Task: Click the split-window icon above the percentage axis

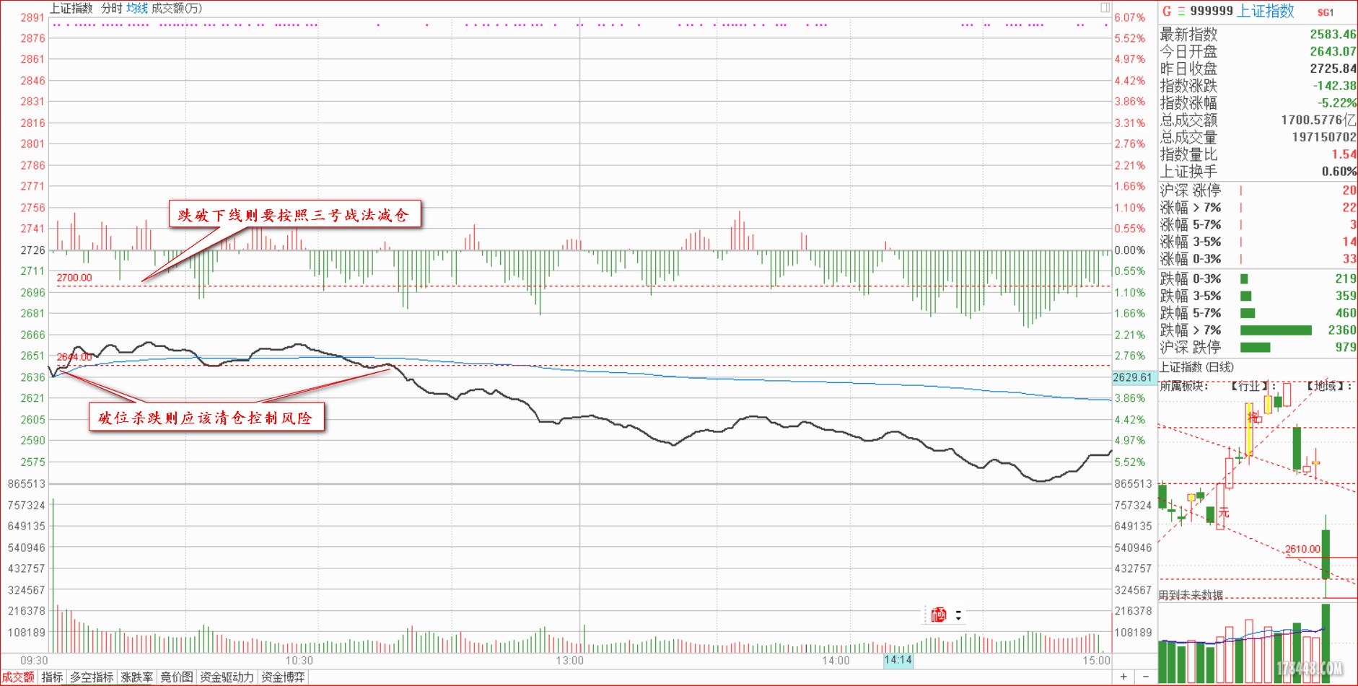Action: point(1105,8)
